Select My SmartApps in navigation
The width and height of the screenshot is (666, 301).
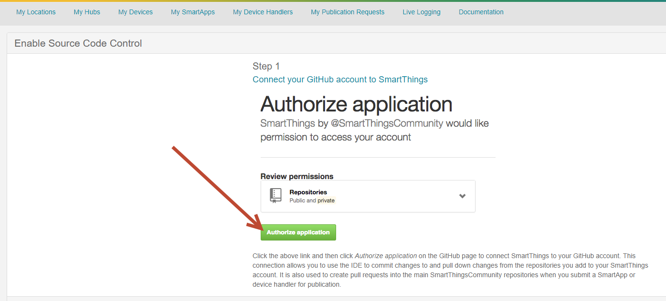coord(193,12)
